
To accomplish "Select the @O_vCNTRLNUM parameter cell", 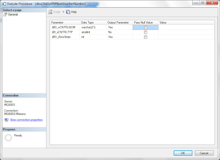I will [65, 27].
